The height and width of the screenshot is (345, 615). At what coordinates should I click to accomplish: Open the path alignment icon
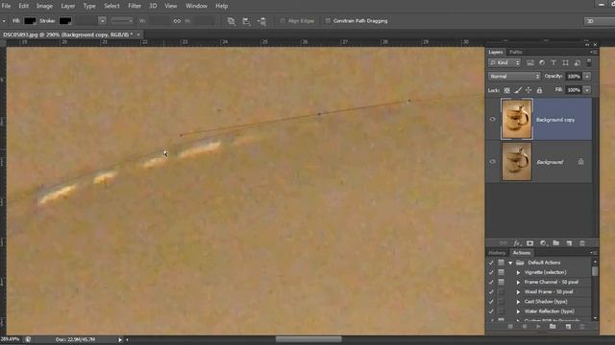coord(246,21)
